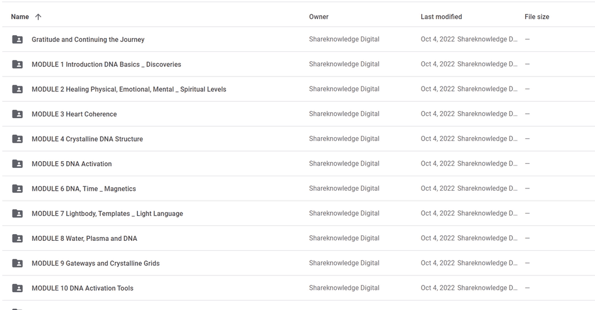Open MODULE 2 Healing Physical, Emotional folder
The image size is (595, 310).
pos(128,89)
